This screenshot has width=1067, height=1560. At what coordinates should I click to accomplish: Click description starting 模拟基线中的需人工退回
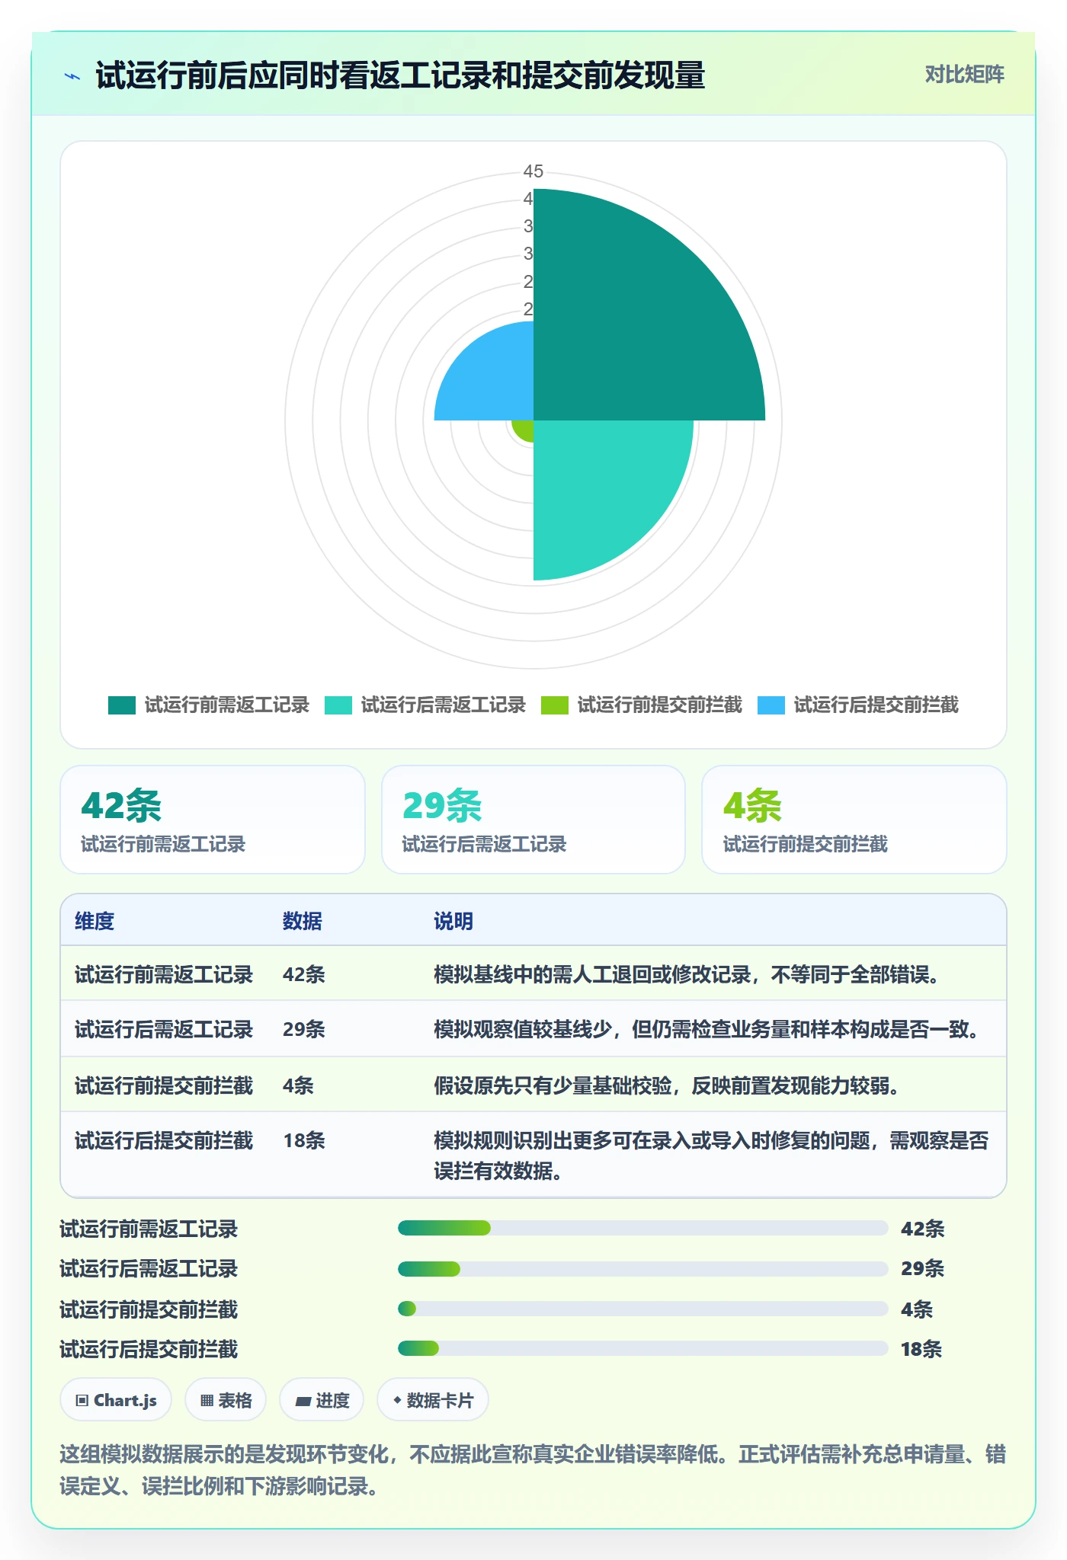tap(687, 974)
